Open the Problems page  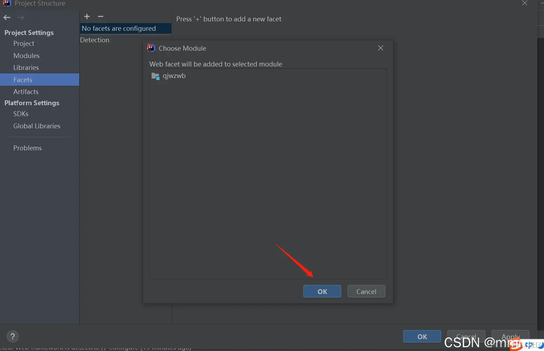[27, 148]
